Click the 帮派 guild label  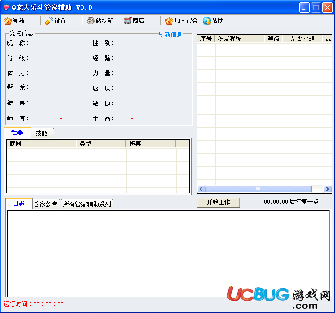tap(18, 87)
